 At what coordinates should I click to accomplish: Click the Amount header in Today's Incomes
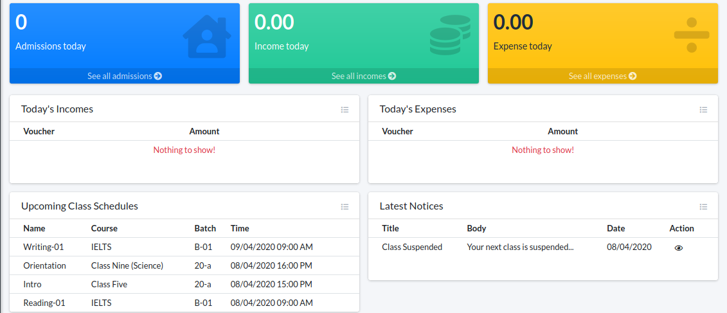(204, 131)
